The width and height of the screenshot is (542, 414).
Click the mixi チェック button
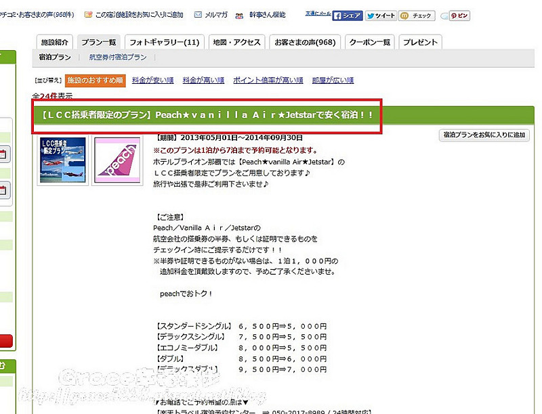point(417,16)
